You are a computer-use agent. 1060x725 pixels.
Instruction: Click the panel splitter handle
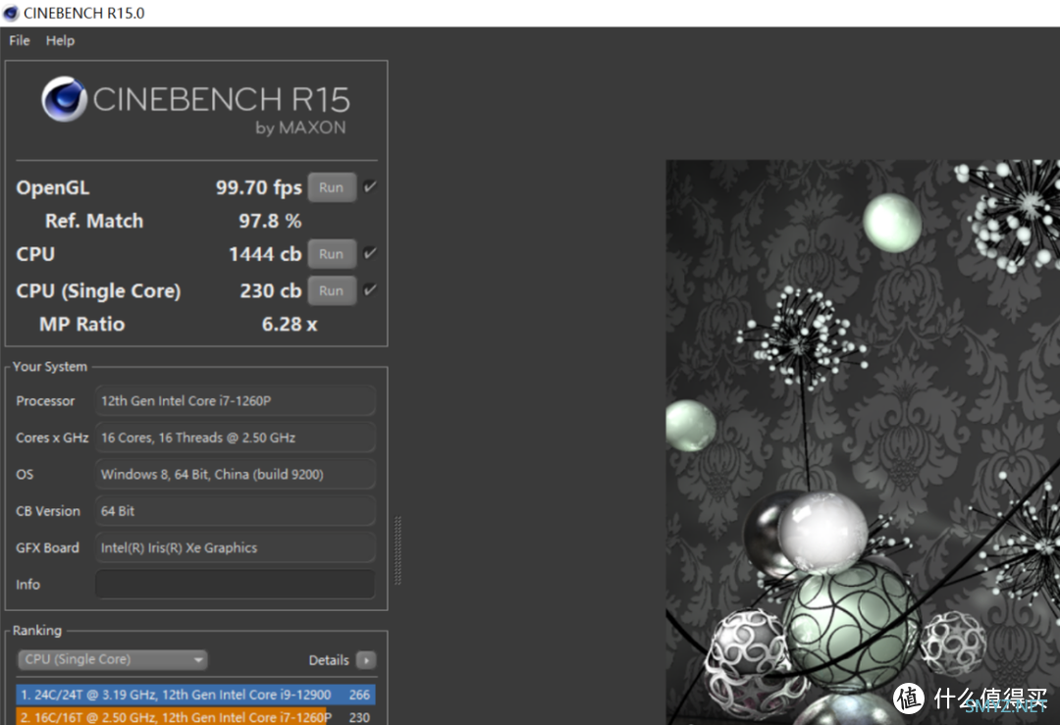pyautogui.click(x=397, y=550)
